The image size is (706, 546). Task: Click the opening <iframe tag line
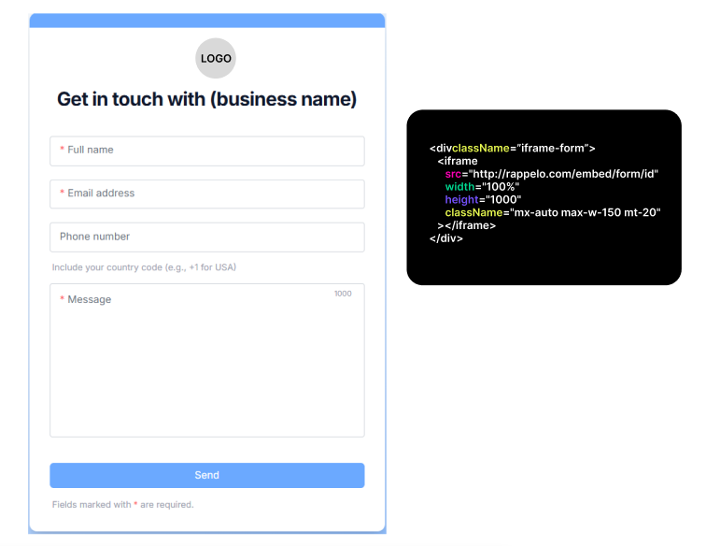tap(458, 161)
